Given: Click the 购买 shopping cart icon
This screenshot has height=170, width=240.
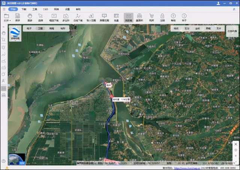Looking at the screenshot, I should coord(151,17).
